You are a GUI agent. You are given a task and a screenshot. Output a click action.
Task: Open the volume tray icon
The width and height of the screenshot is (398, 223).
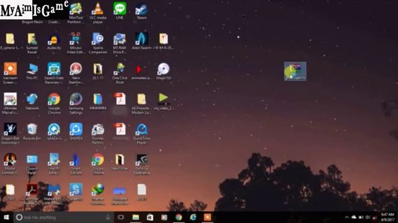point(368,217)
